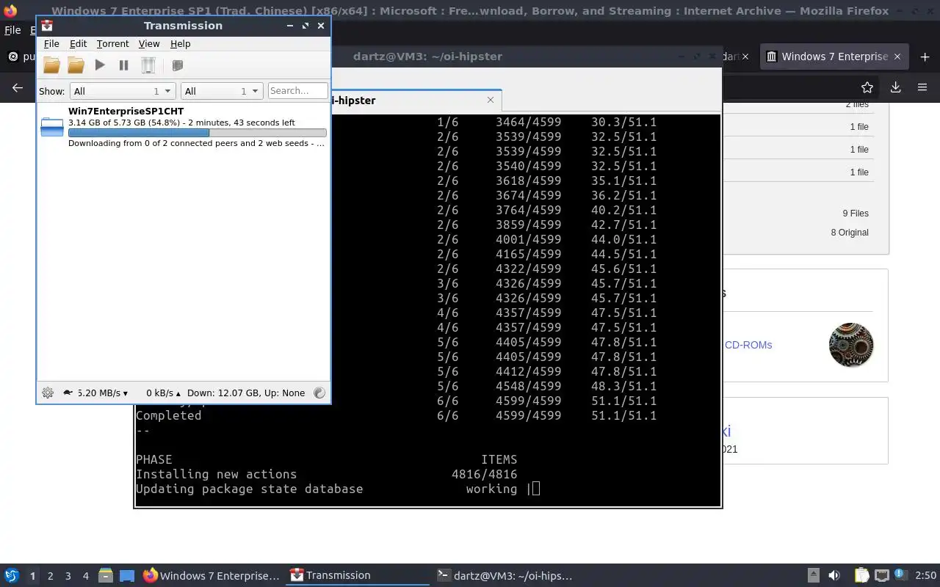Open Transmission statistics icon in status bar
This screenshot has width=940, height=587.
(x=319, y=393)
